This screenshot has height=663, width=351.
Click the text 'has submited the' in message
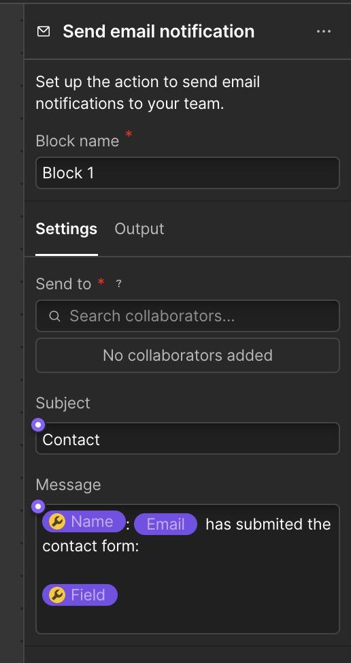pyautogui.click(x=268, y=524)
